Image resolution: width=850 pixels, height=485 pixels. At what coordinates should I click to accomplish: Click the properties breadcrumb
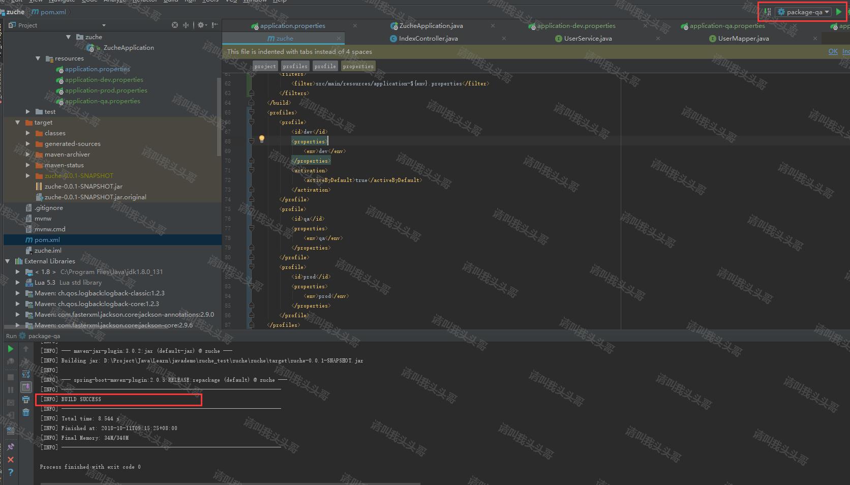pyautogui.click(x=358, y=66)
